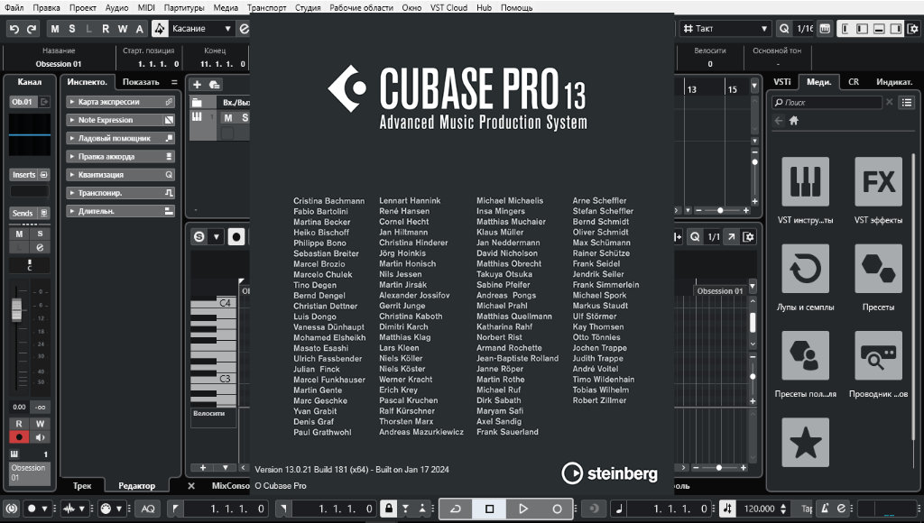Expand the Квантизация inspector section
Screen dimensions: 924x523
(121, 175)
